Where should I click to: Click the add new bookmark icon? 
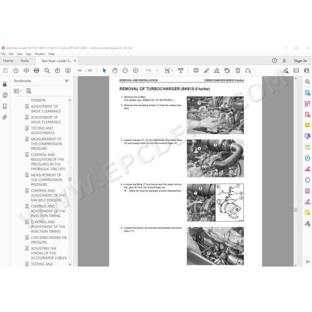[29, 91]
